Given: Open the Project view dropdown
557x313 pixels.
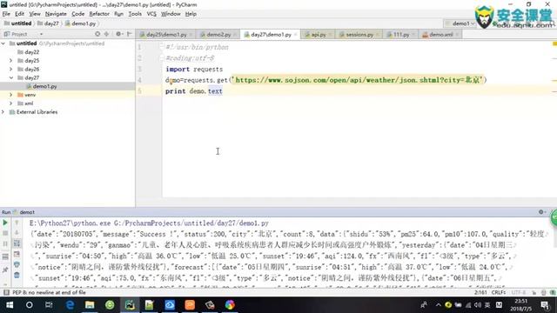Looking at the screenshot, I should [41, 34].
